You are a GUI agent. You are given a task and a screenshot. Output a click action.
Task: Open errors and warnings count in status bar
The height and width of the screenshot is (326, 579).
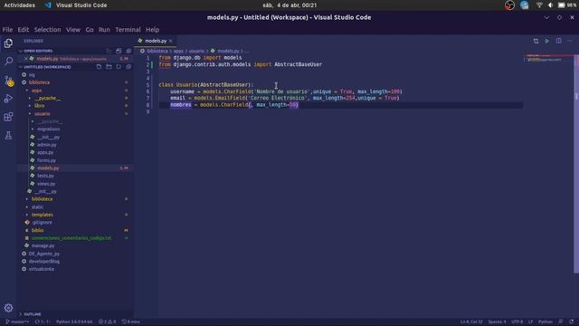(107, 322)
